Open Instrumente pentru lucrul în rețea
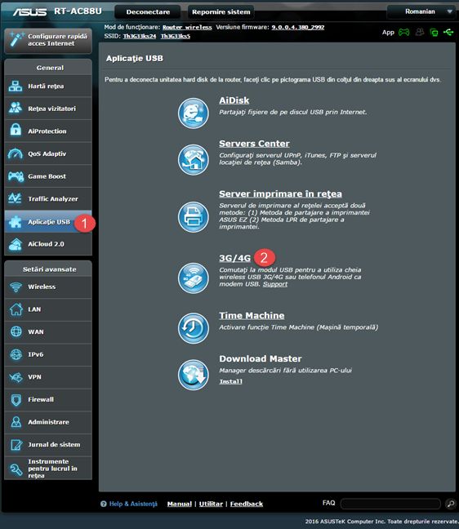 tap(48, 469)
